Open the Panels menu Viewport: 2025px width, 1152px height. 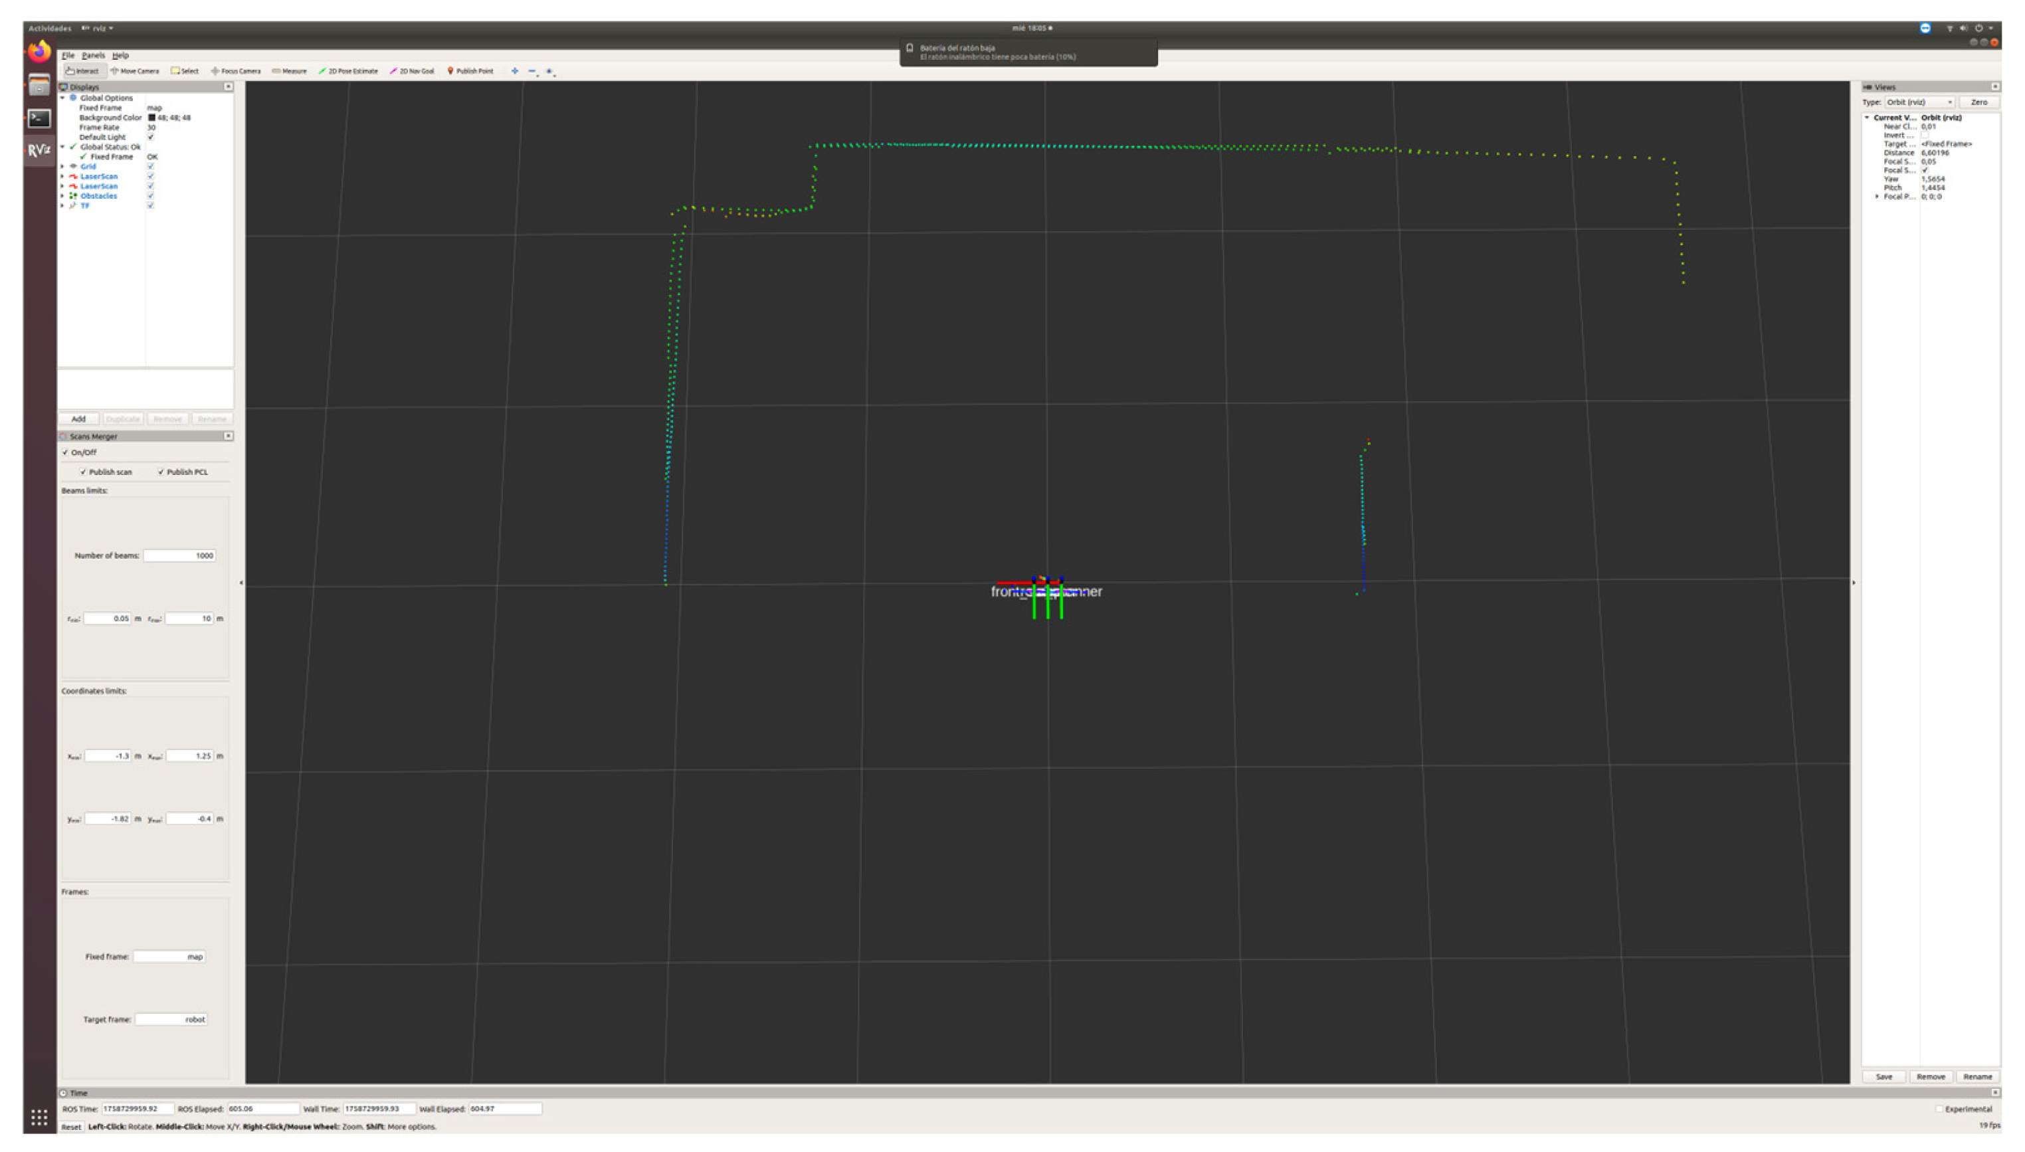(x=92, y=55)
